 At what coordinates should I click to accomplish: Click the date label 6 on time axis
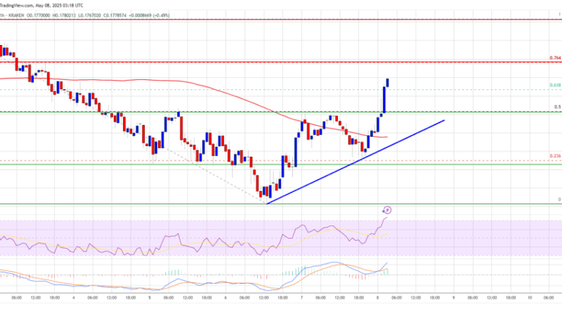pyautogui.click(x=226, y=298)
